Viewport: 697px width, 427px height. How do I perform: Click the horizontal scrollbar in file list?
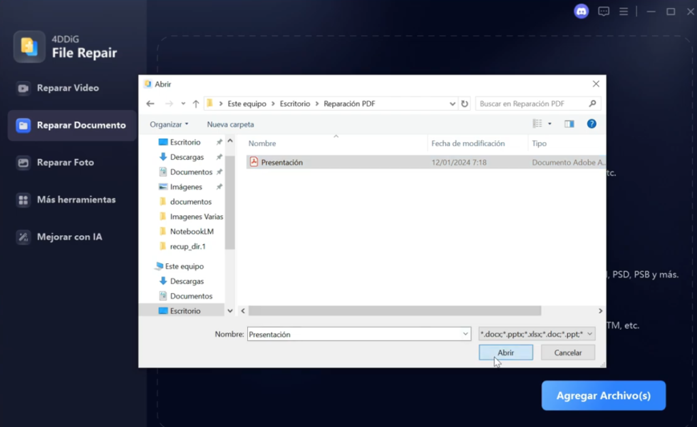pos(395,311)
